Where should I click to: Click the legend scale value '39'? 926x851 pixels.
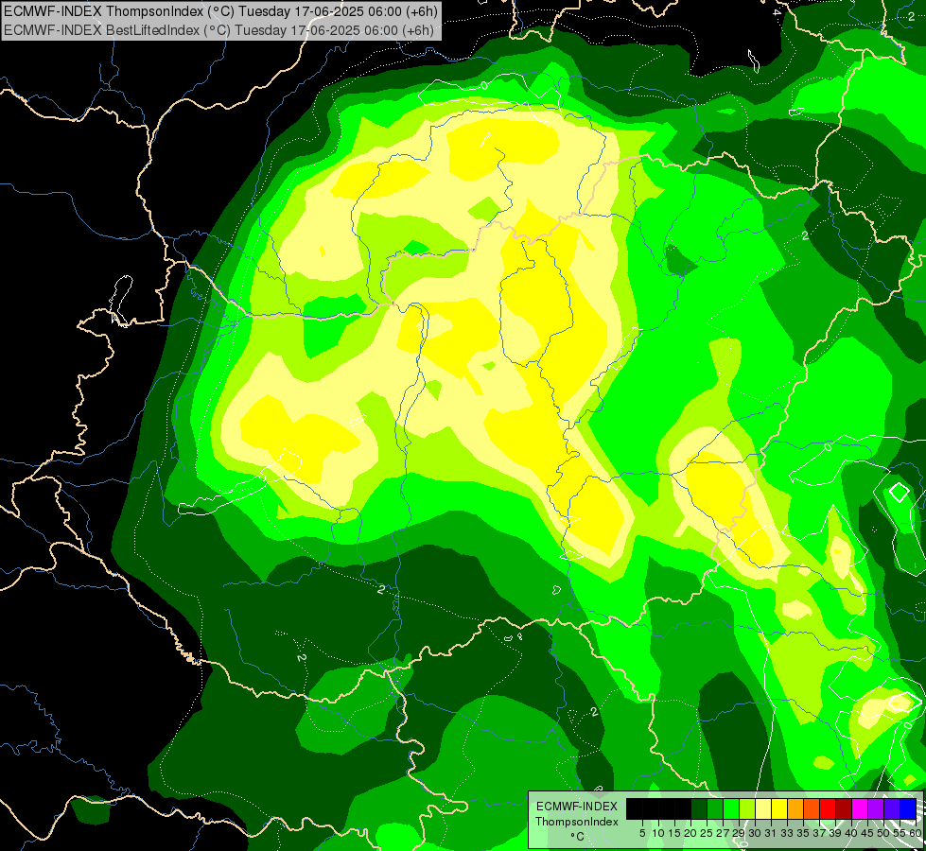[x=835, y=833]
